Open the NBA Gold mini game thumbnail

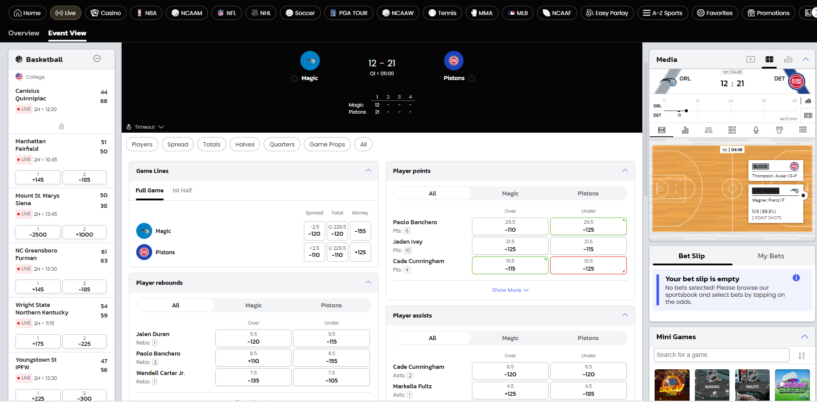[x=672, y=385]
